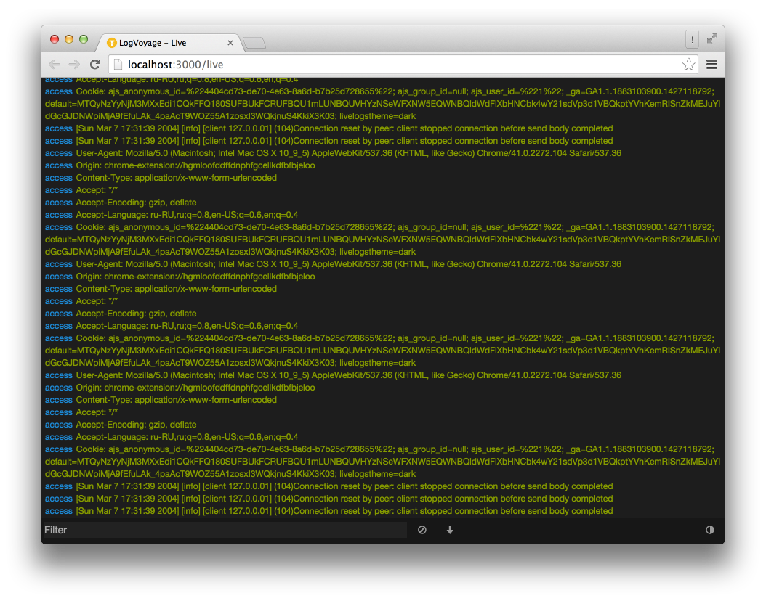Viewport: 766px width, 601px height.
Task: Toggle autoscroll with the down arrow control
Action: 450,530
